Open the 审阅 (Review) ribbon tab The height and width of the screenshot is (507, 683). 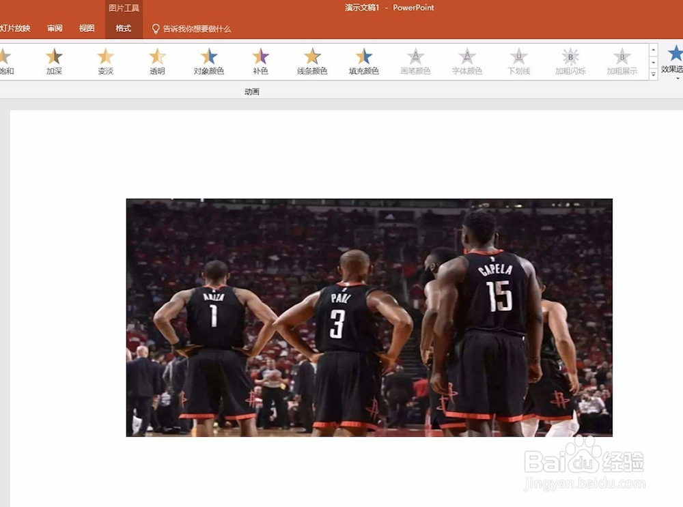tap(55, 28)
